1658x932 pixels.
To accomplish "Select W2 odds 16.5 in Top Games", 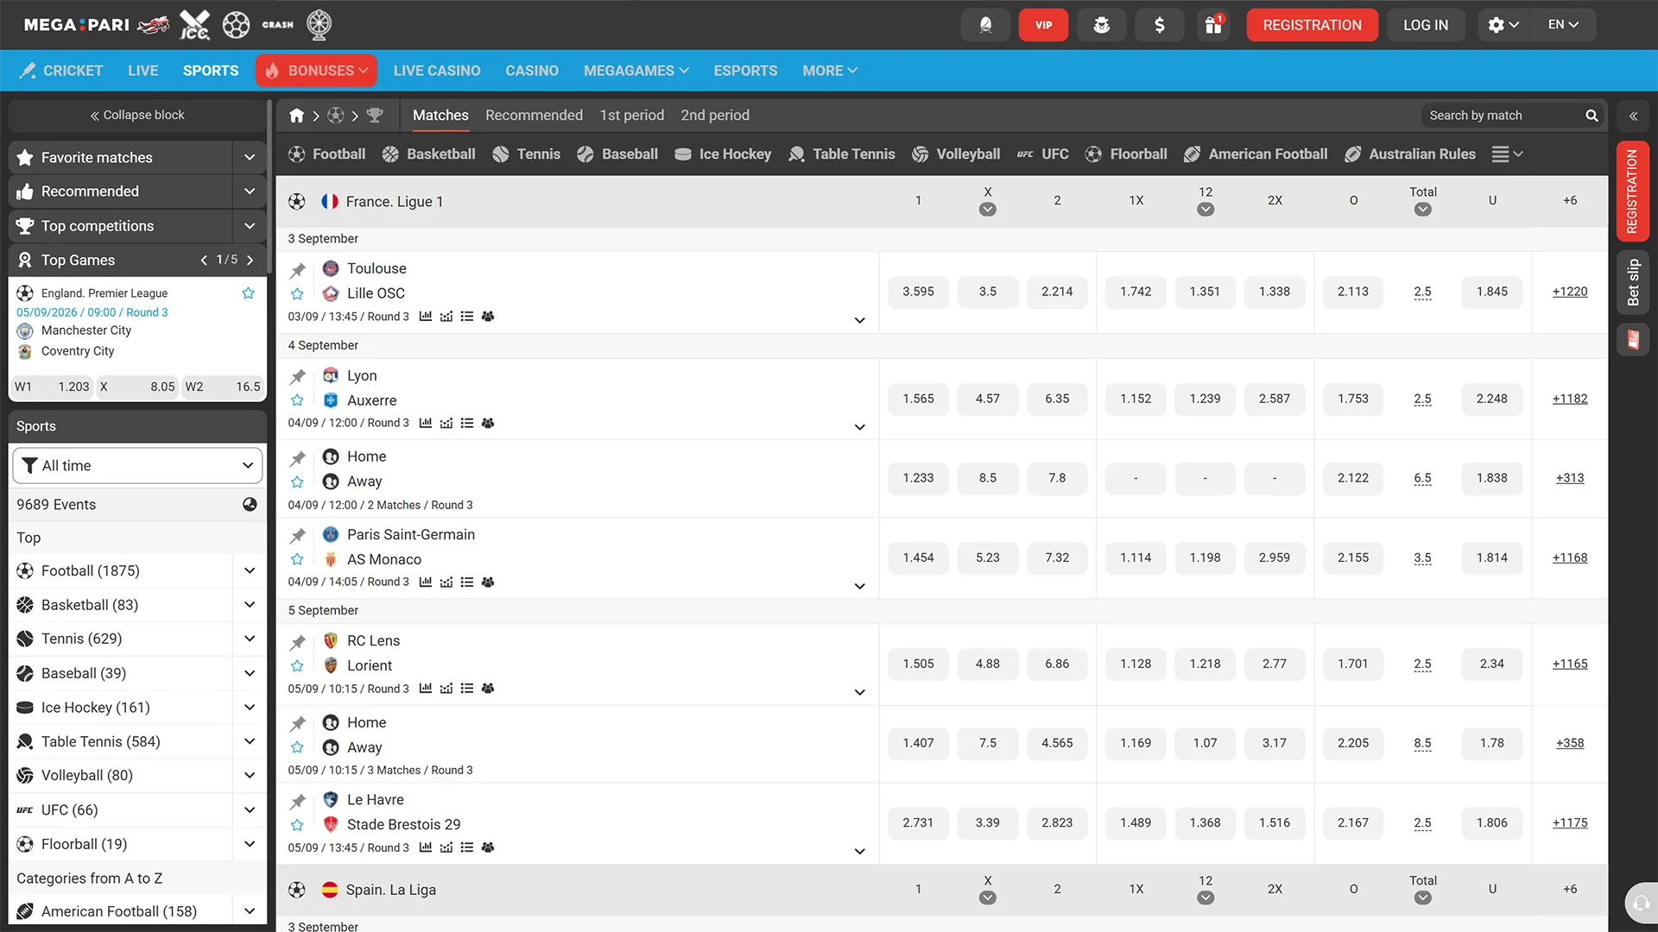I will coord(223,387).
